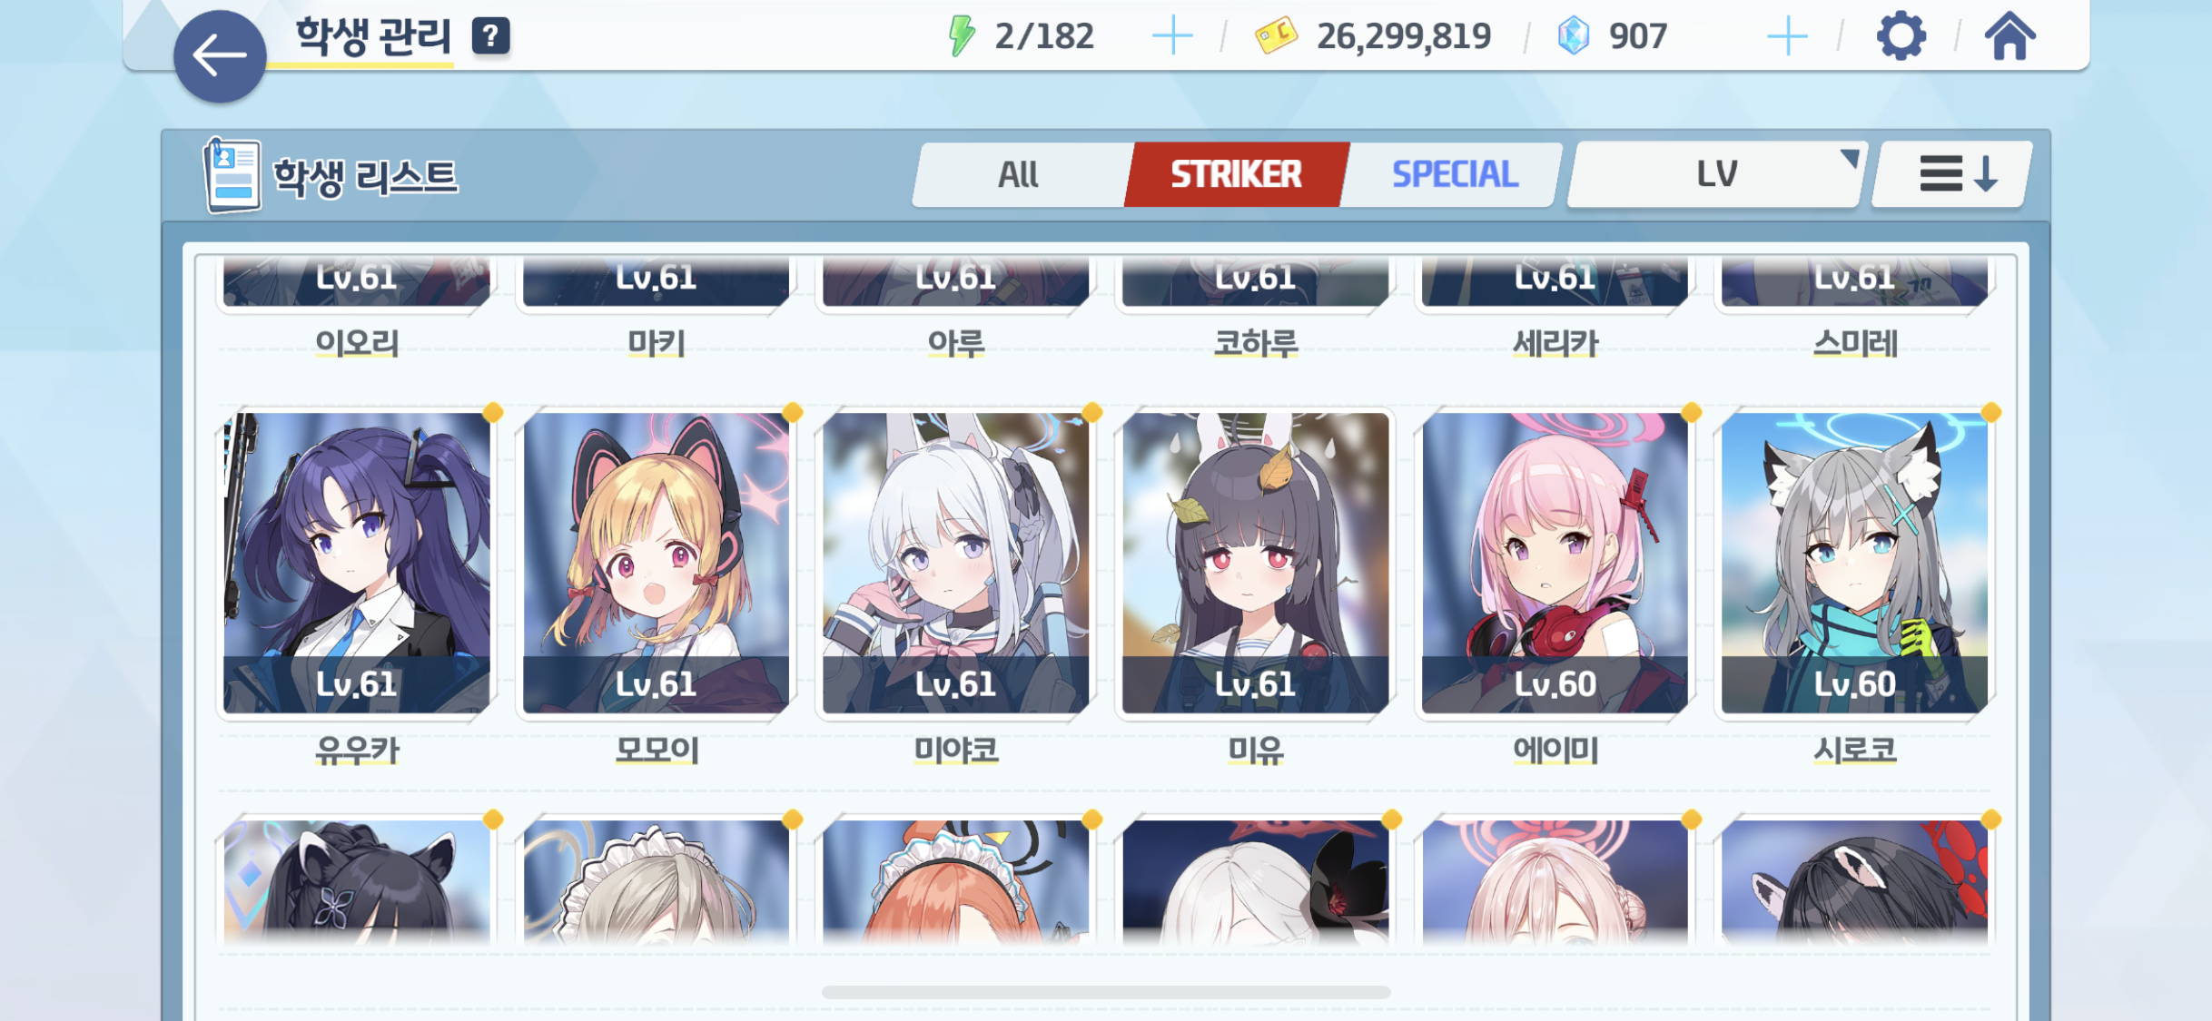Click the 이오리 name label

(x=357, y=343)
